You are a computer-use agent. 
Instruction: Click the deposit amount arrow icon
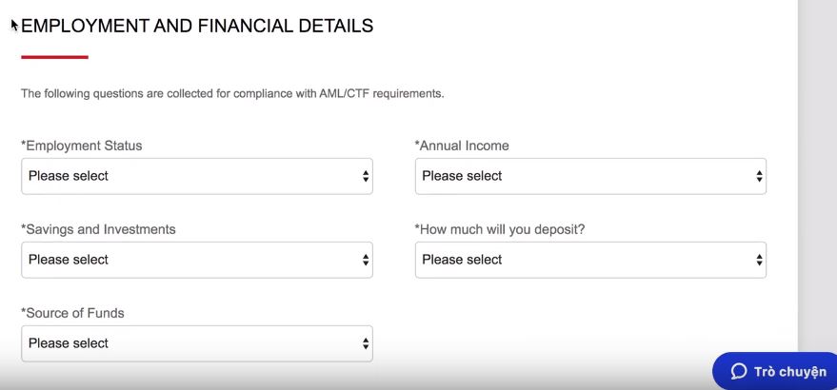(759, 260)
